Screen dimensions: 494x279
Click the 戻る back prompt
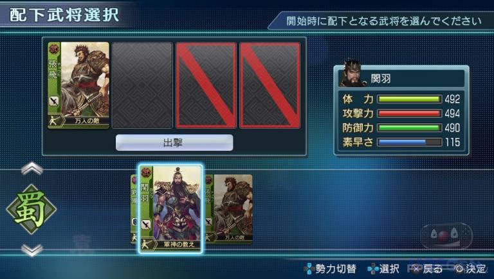(428, 269)
